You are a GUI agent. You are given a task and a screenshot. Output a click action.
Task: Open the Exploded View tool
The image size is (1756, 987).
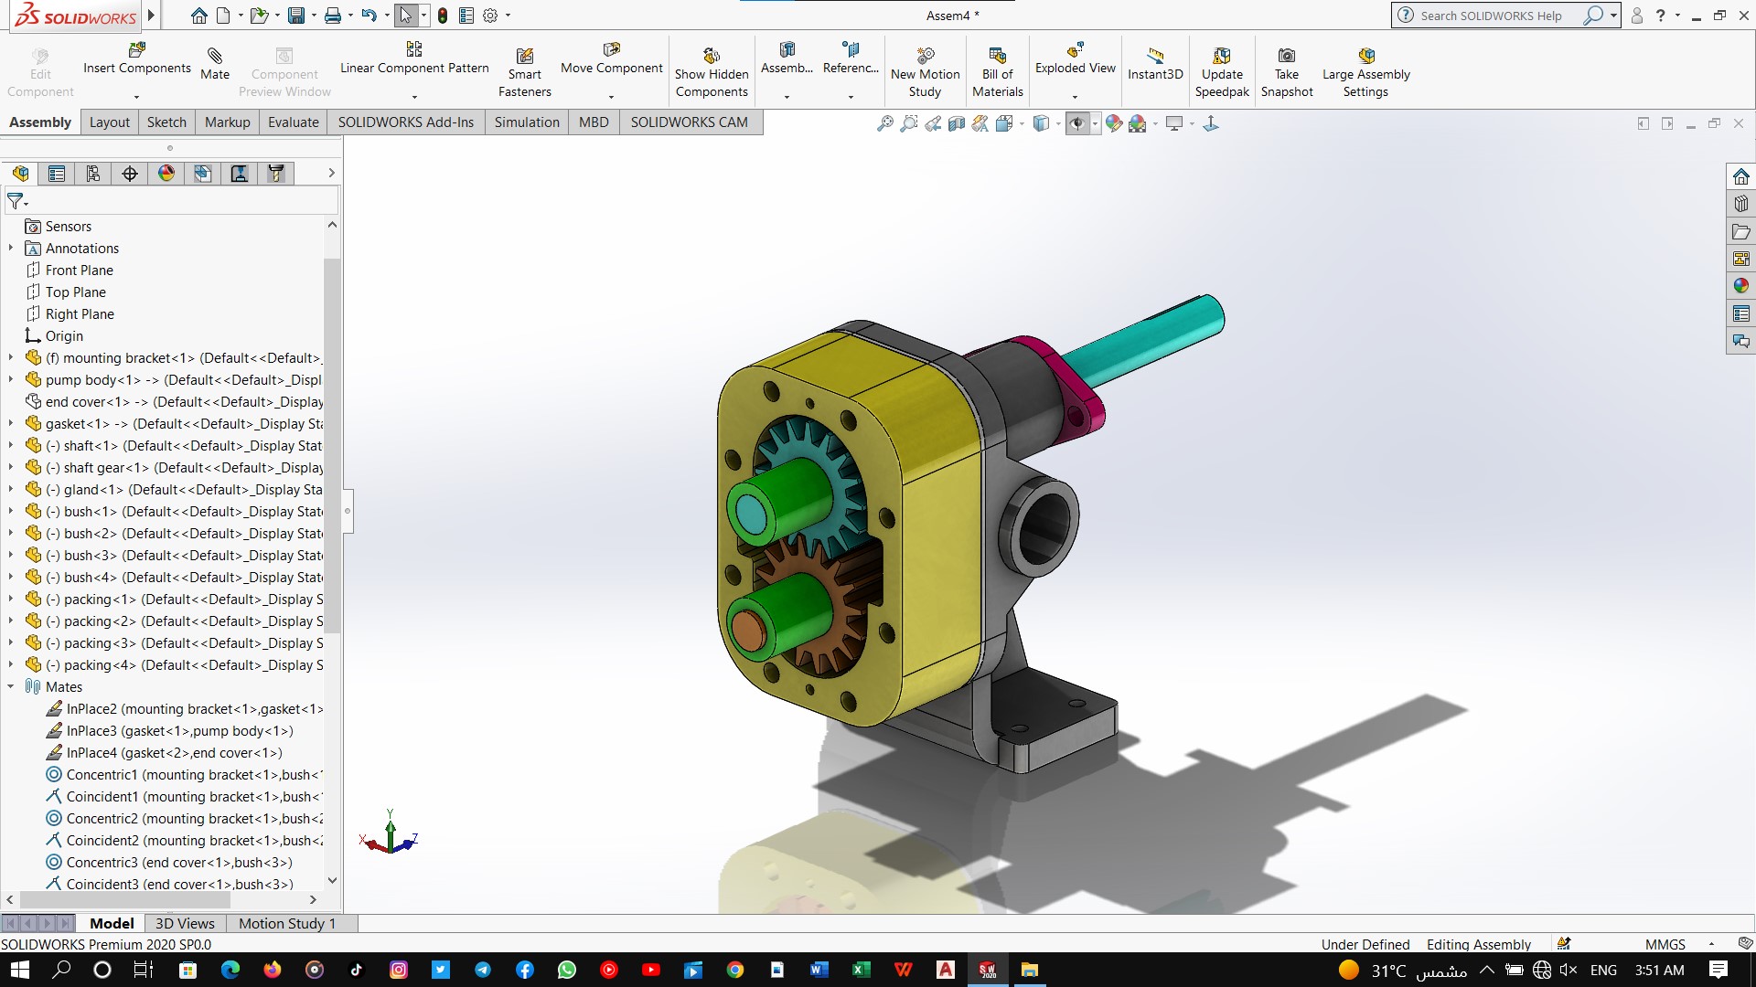1075,50
